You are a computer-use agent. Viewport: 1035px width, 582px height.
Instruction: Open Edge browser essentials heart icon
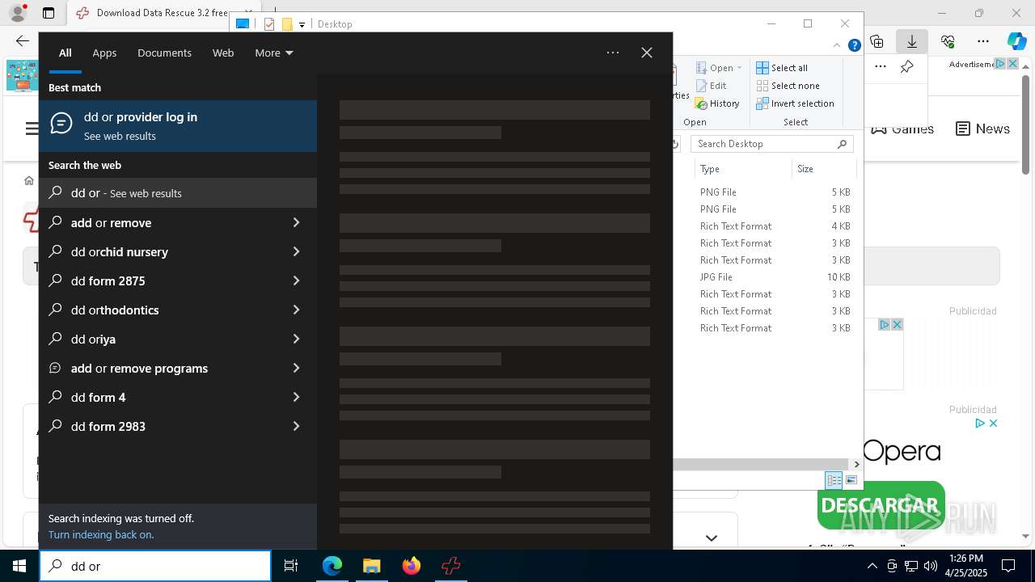(x=948, y=41)
